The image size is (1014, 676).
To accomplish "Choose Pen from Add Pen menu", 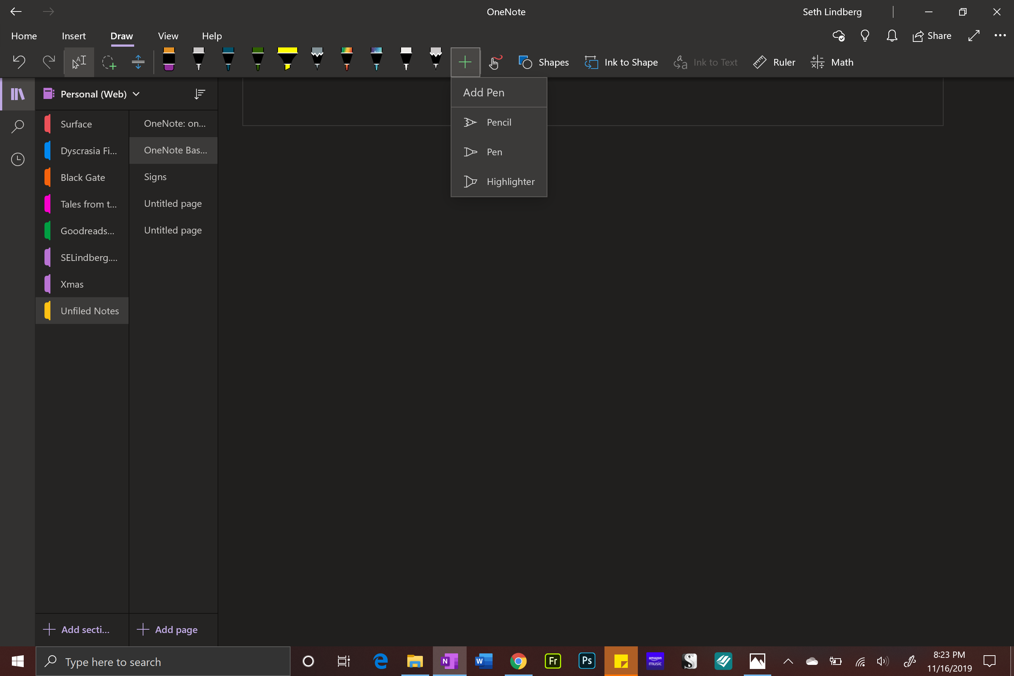I will tap(499, 152).
